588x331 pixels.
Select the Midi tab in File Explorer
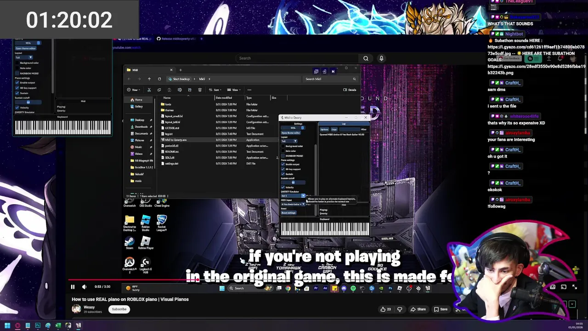click(x=149, y=70)
